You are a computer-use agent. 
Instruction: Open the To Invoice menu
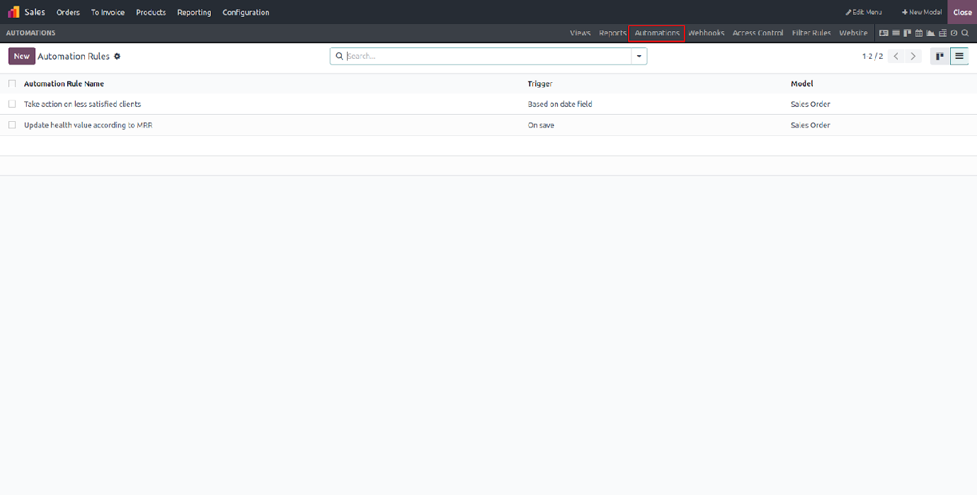pyautogui.click(x=108, y=12)
